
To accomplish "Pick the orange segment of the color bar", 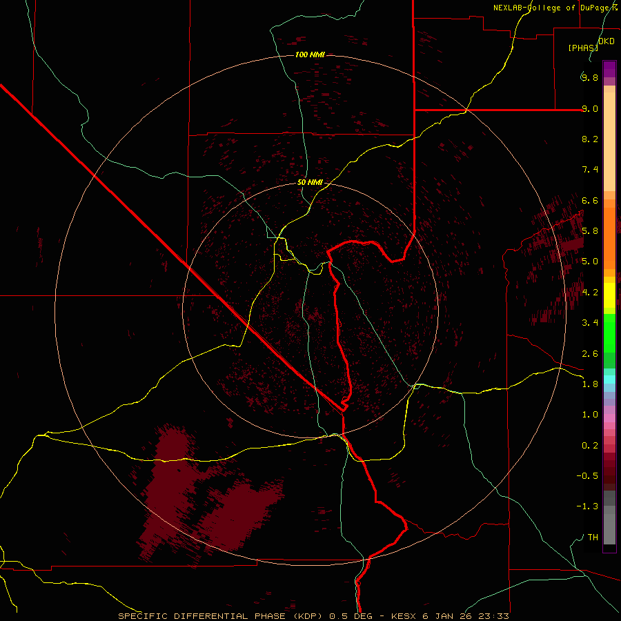I will pos(609,237).
